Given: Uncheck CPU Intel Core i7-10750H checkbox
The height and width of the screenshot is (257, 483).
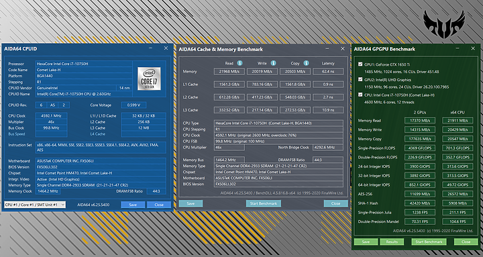Looking at the screenshot, I should click(360, 95).
